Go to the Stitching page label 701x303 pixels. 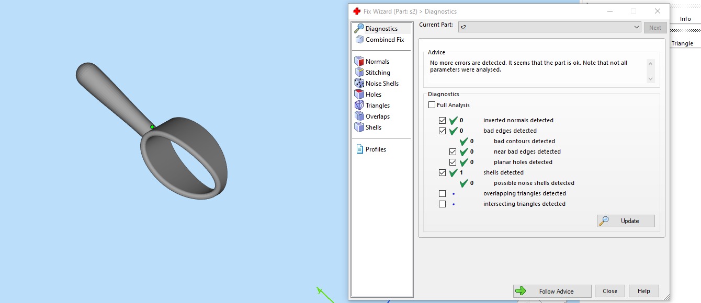378,73
